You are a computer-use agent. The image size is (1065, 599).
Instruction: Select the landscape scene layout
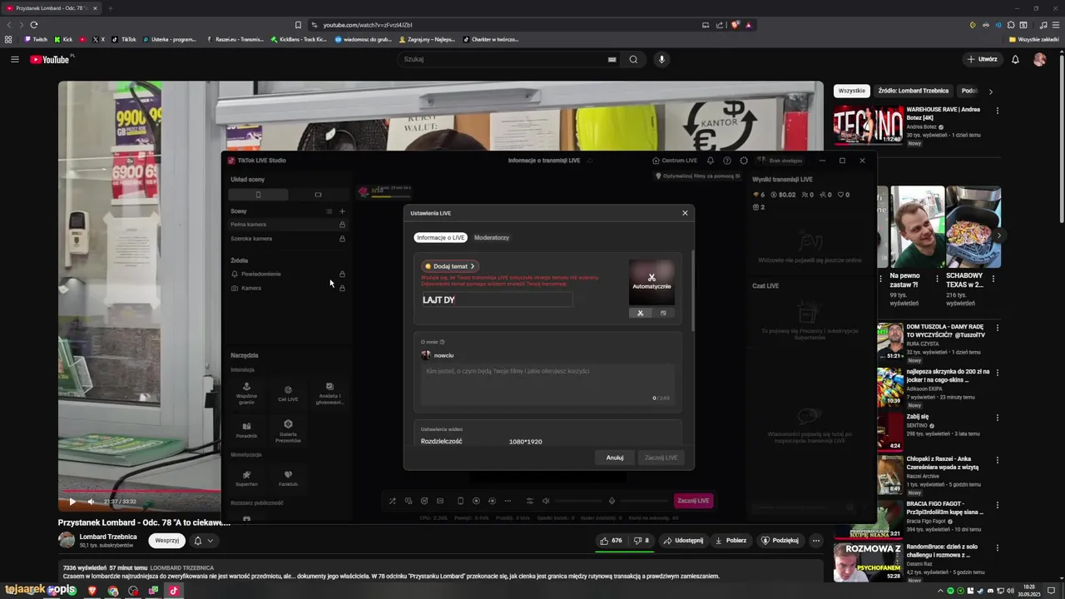pyautogui.click(x=318, y=195)
